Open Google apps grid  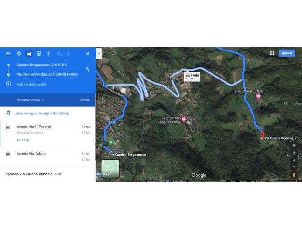coord(272,53)
